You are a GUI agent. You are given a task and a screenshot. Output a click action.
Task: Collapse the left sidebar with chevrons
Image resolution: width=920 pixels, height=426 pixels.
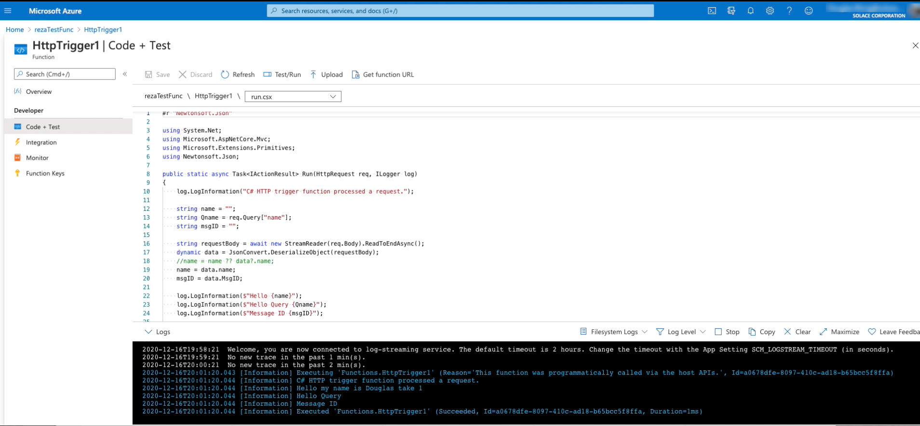click(x=125, y=74)
